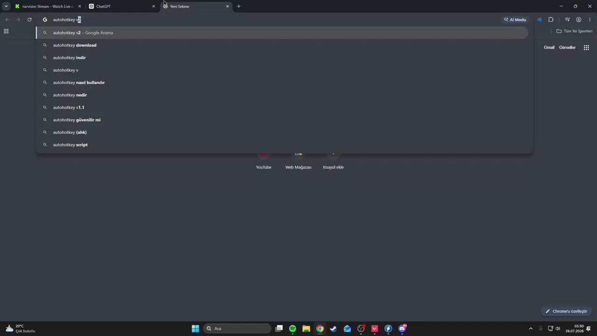Switch to the ChatGPT tab
Image resolution: width=597 pixels, height=336 pixels.
click(x=121, y=7)
